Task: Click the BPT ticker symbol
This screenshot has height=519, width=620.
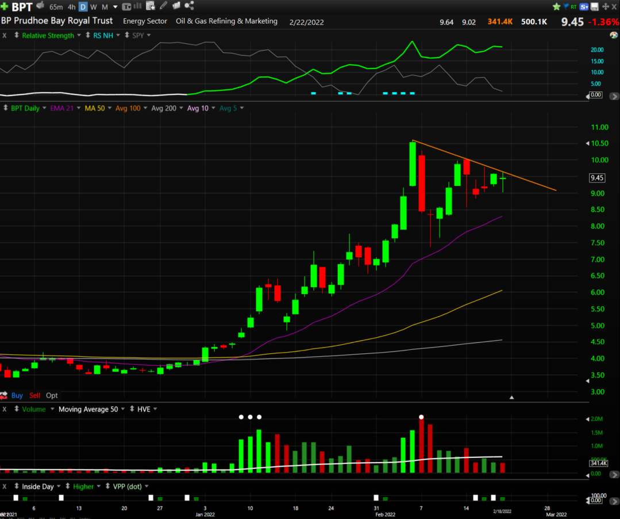Action: coord(22,7)
